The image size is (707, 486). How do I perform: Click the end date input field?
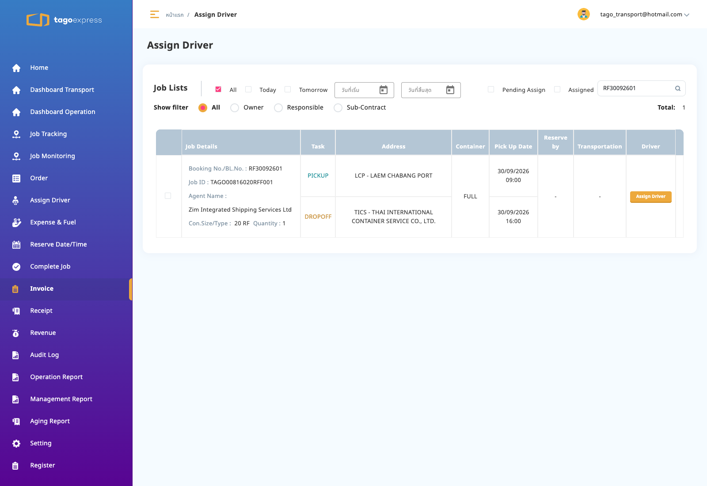(x=431, y=90)
